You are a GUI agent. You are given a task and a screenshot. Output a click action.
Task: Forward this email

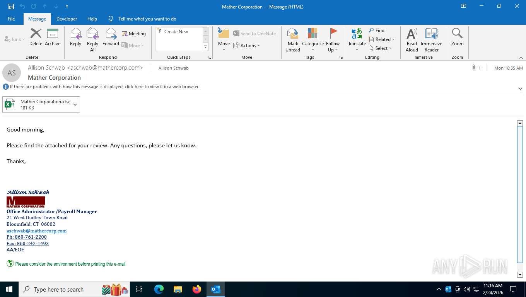(x=111, y=38)
